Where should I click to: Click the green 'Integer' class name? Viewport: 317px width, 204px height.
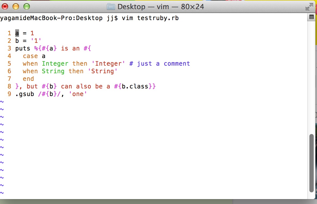point(55,64)
